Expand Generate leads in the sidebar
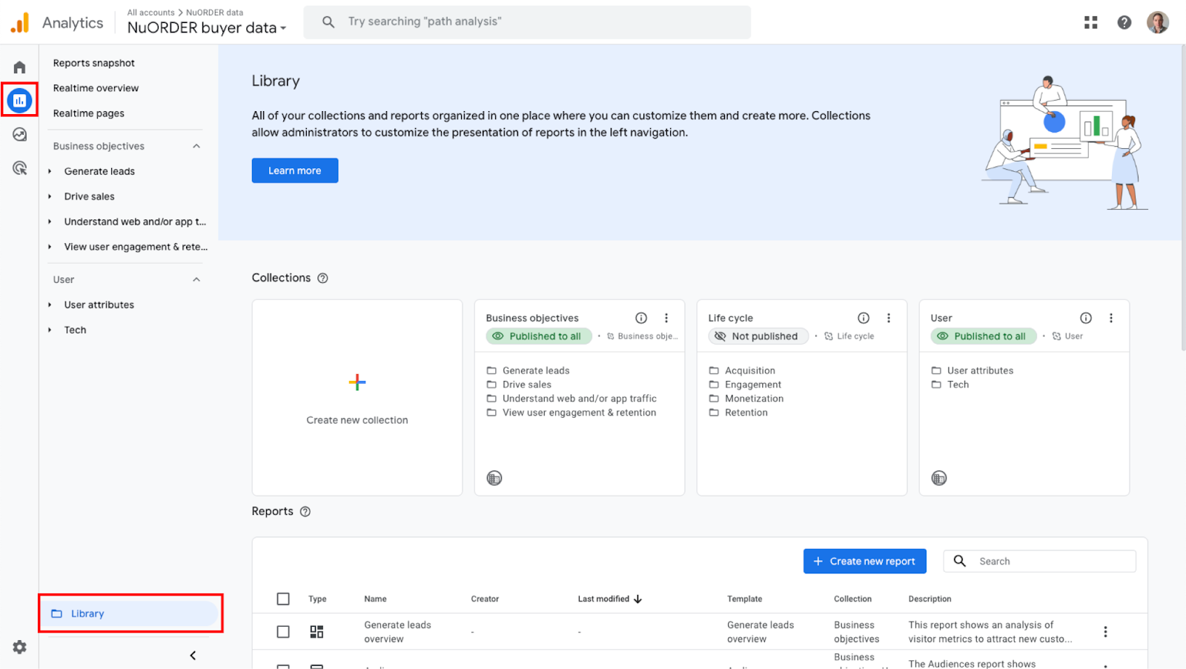The height and width of the screenshot is (669, 1186). click(50, 171)
